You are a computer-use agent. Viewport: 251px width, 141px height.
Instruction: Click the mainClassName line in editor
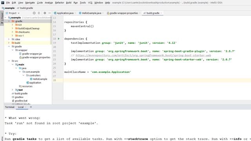pyautogui.click(x=98, y=72)
